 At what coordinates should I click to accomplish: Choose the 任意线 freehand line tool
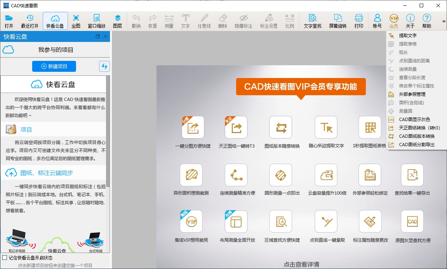tap(204, 21)
